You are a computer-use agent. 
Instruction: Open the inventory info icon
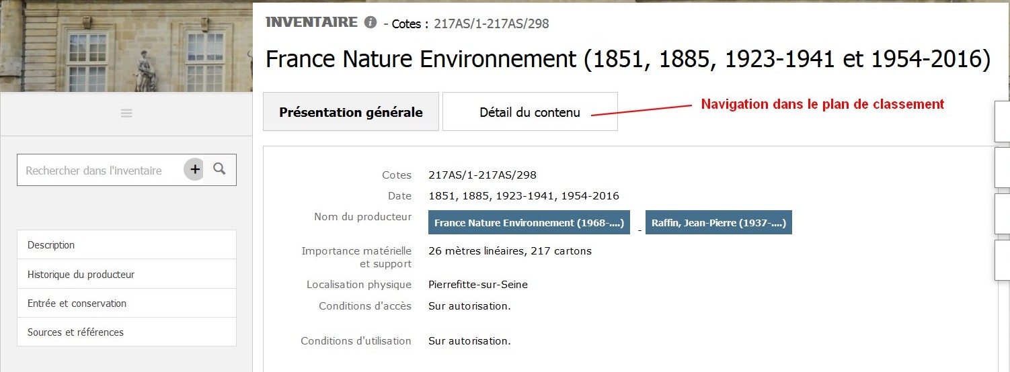tap(371, 22)
